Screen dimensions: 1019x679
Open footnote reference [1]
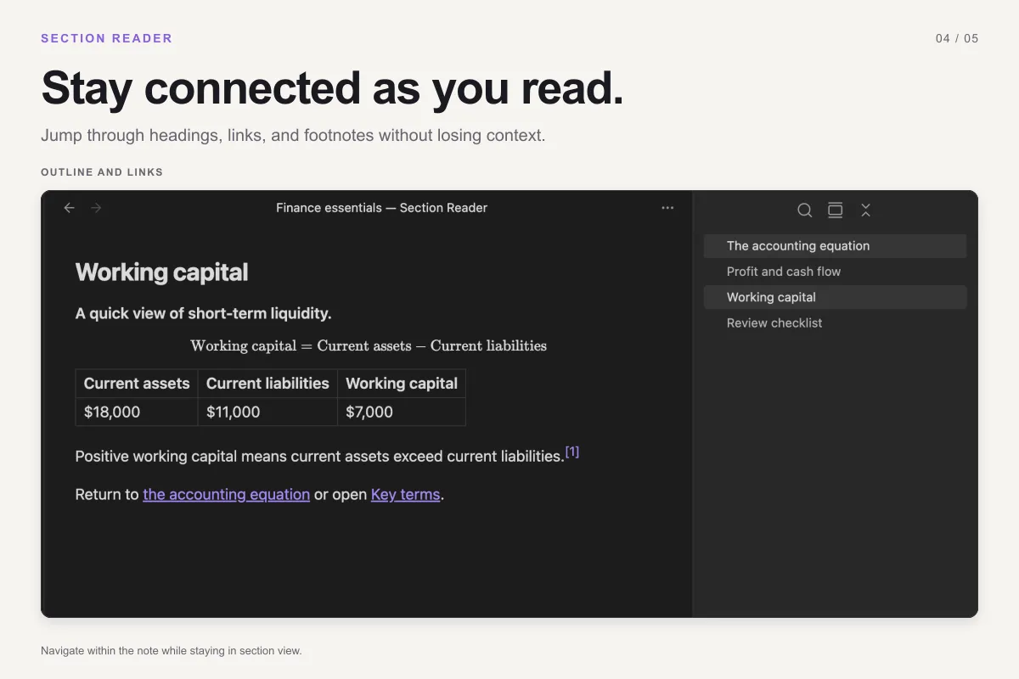(572, 452)
